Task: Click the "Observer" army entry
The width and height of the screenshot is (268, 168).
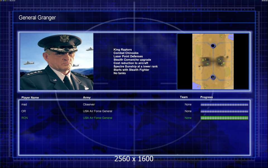Action: (x=89, y=104)
